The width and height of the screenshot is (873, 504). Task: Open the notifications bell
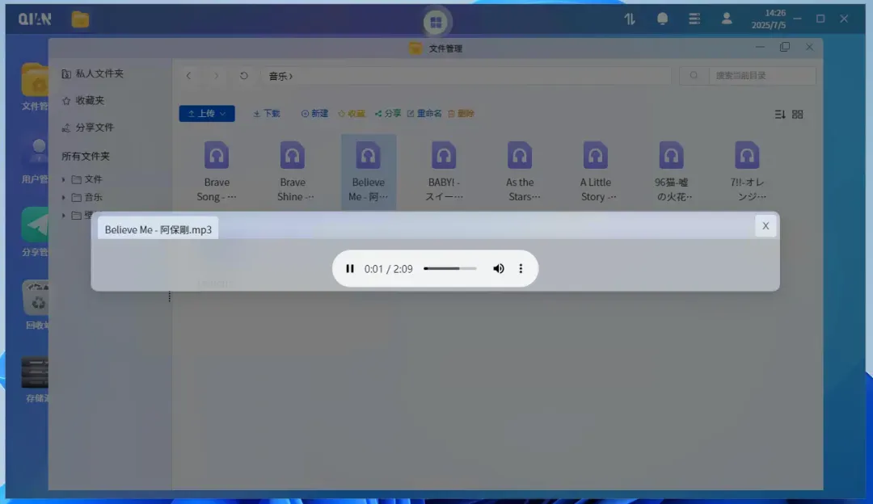pos(662,19)
